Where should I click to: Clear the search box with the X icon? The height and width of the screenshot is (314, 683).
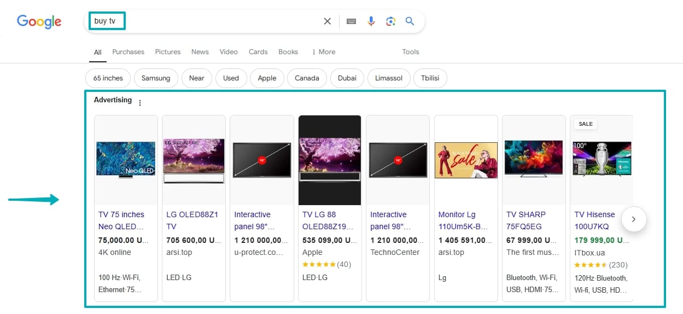pos(328,21)
